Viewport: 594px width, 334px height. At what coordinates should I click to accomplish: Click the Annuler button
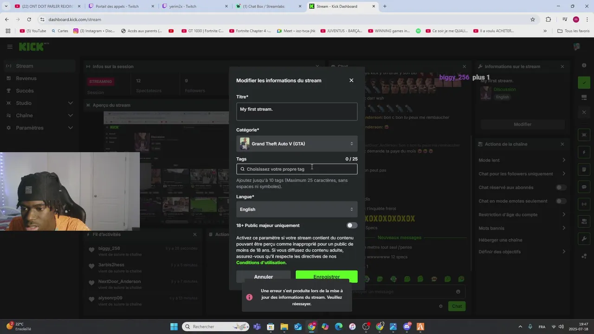pyautogui.click(x=263, y=277)
